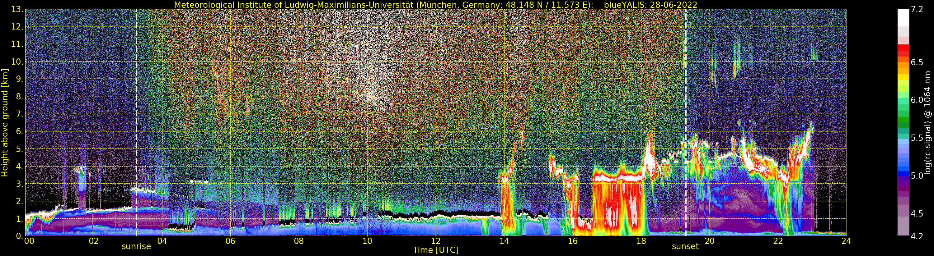
Task: Click the "24" time tick label
Action: 846,241
